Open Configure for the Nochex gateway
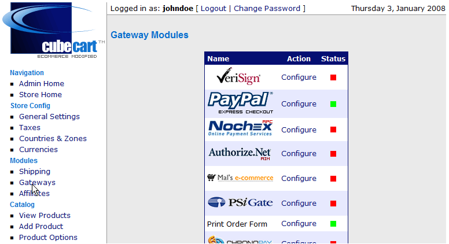The image size is (449, 244). [299, 130]
